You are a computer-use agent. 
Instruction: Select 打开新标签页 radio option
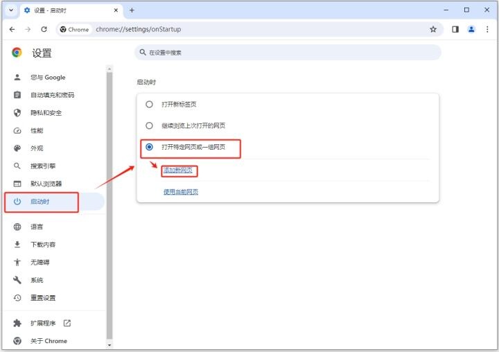[x=149, y=104]
